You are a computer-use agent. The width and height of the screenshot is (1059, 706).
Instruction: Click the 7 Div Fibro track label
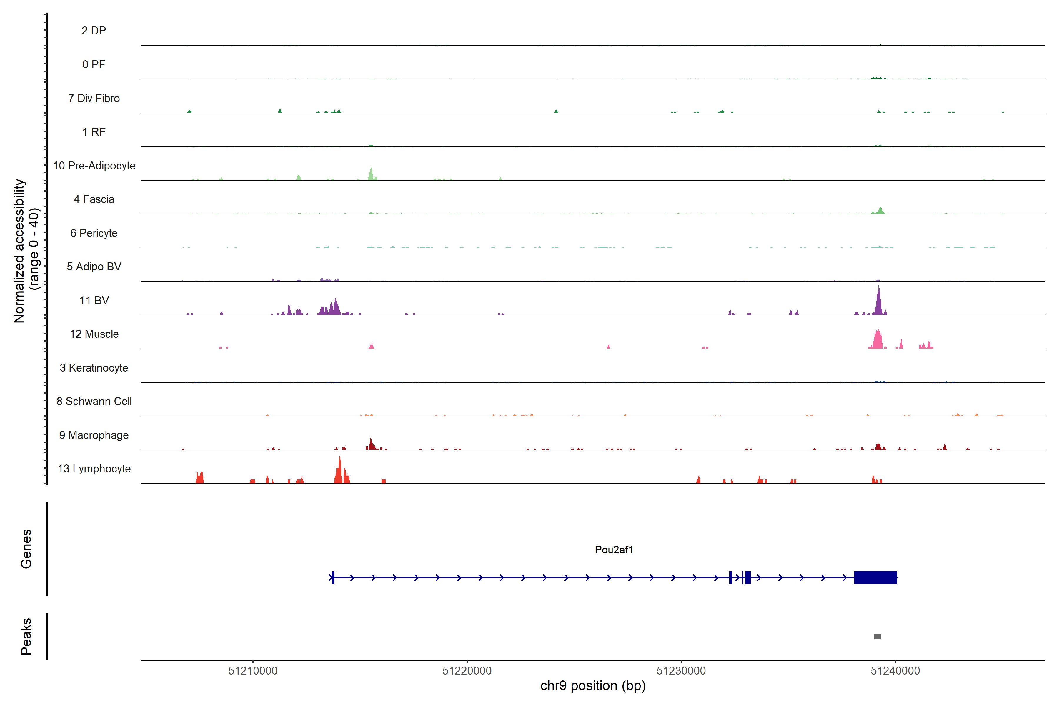[x=94, y=98]
